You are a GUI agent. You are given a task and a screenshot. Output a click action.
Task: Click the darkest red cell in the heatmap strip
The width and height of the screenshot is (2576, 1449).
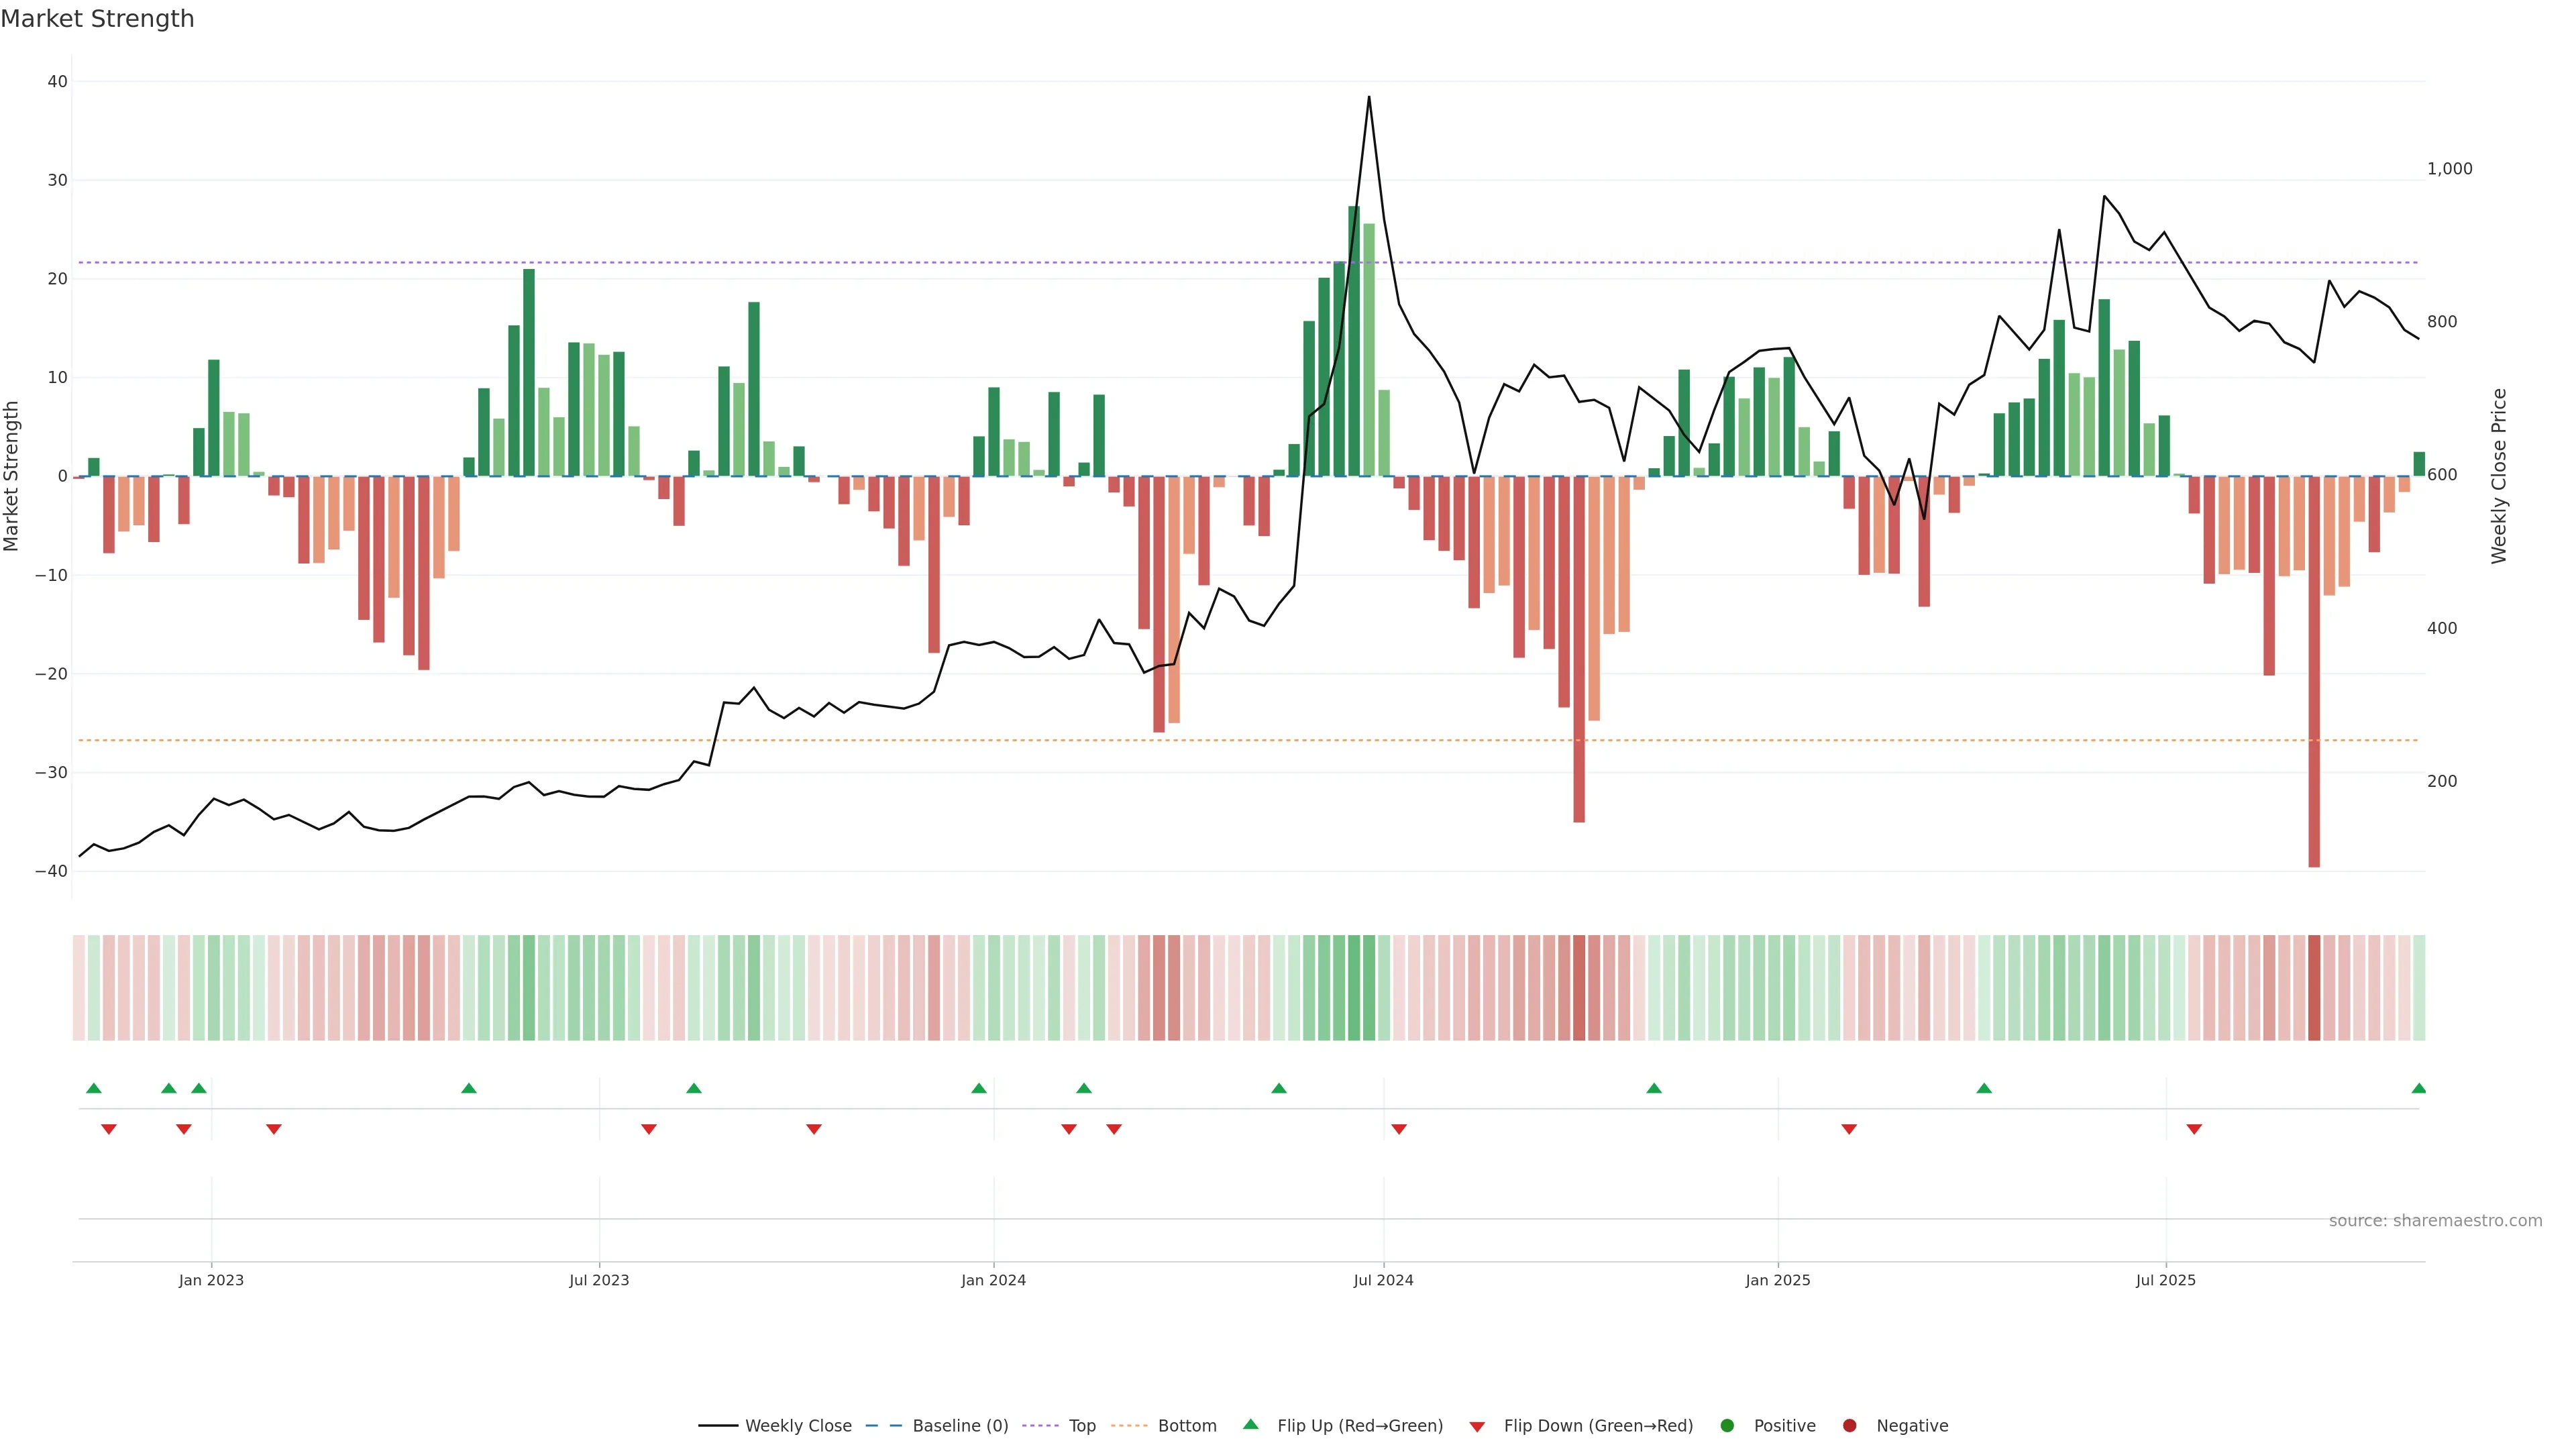click(2314, 988)
